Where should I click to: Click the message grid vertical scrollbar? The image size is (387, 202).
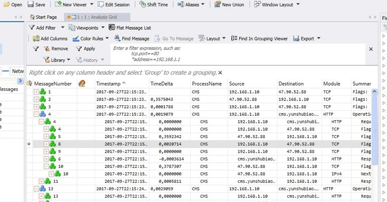tap(374, 130)
